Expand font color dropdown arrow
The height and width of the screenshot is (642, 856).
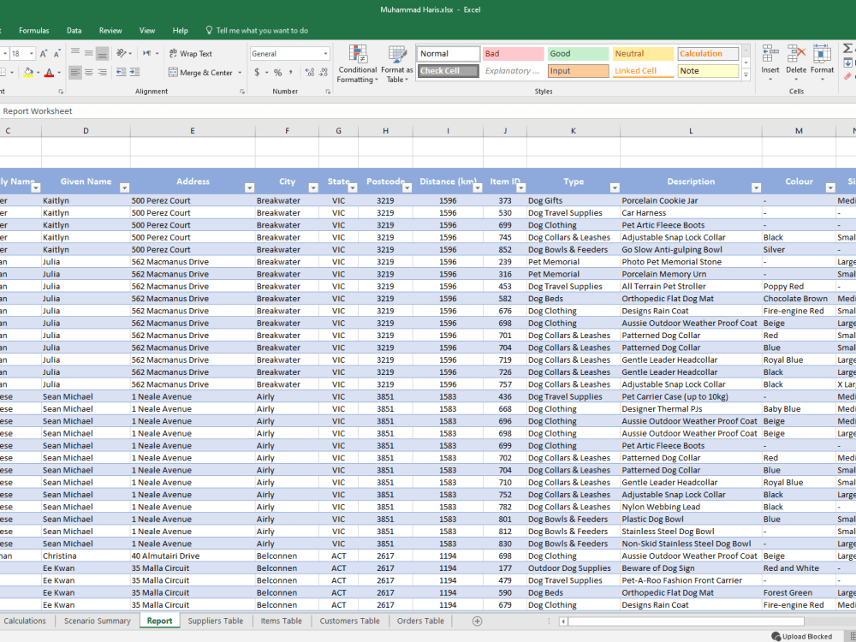[59, 72]
